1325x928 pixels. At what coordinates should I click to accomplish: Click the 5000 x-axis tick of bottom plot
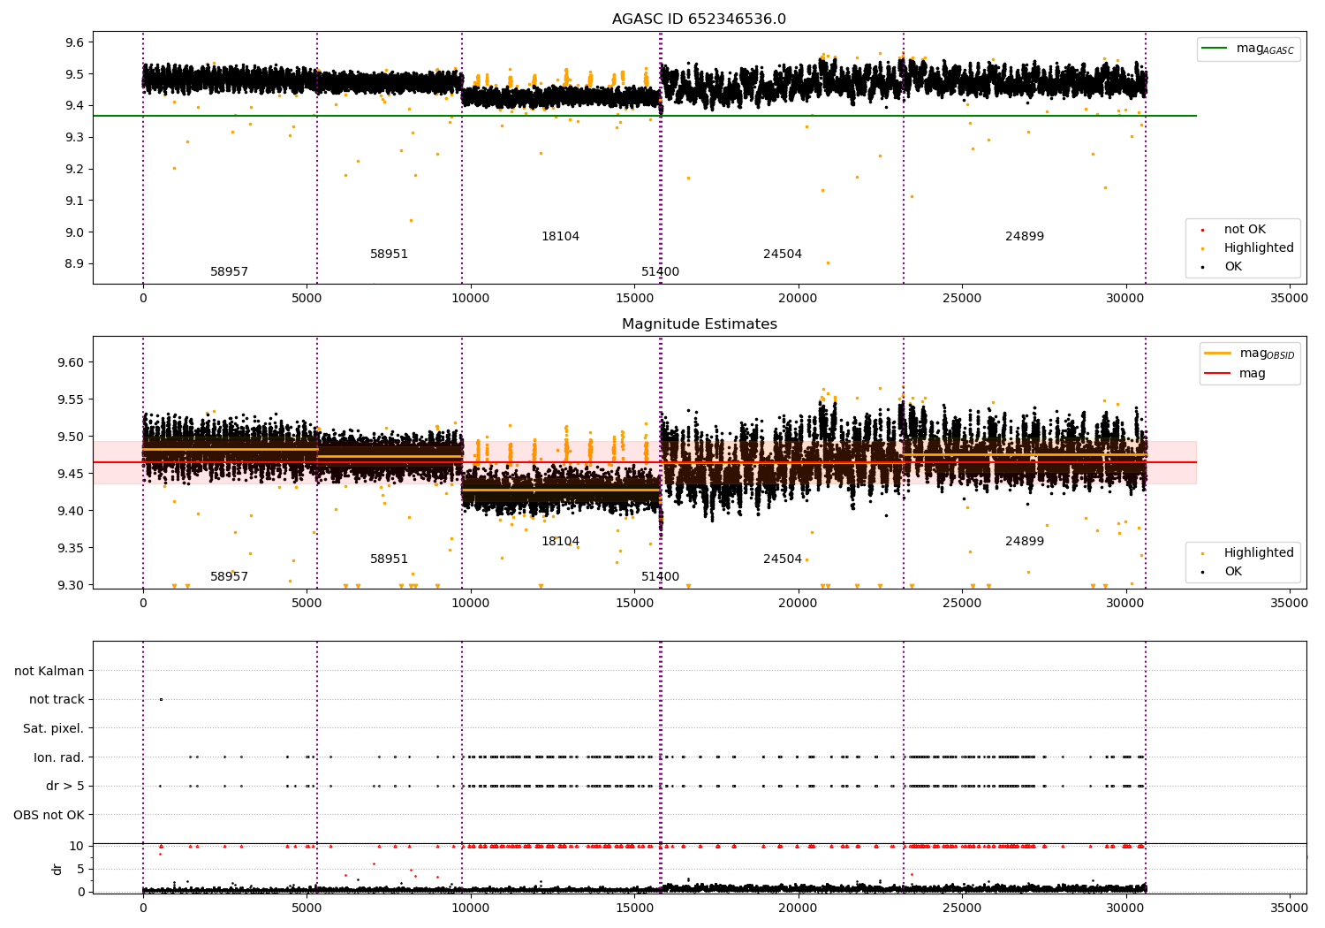pos(307,908)
